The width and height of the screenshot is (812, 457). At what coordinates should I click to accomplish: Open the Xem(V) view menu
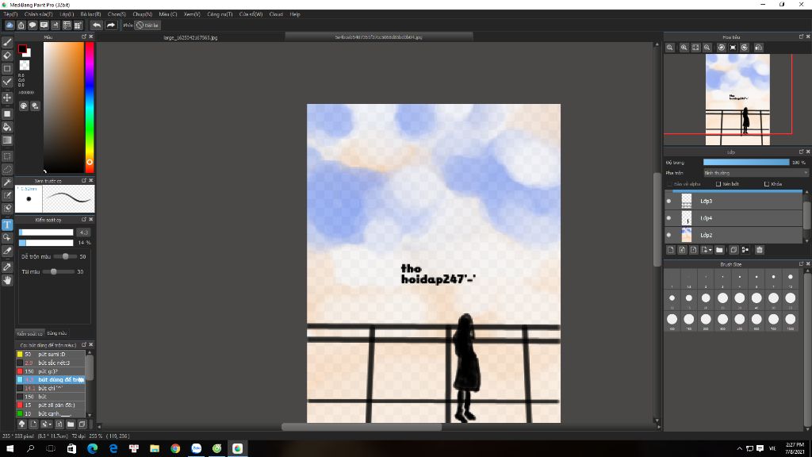(x=192, y=14)
